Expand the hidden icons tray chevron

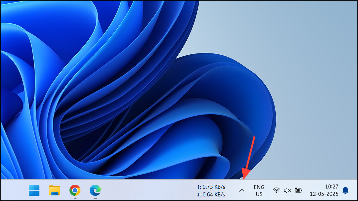click(x=241, y=190)
